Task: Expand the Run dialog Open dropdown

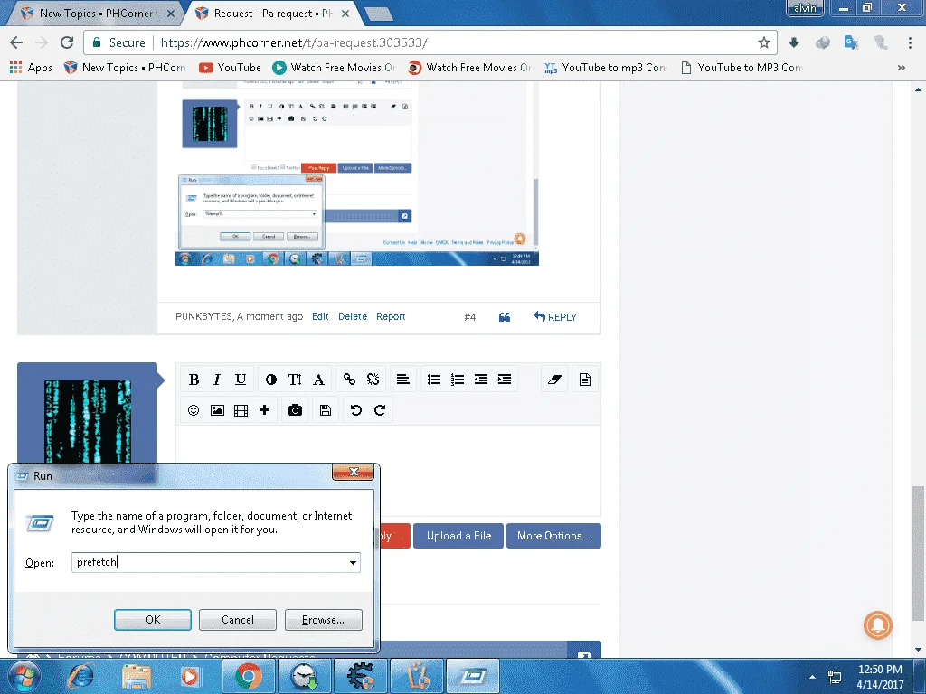Action: tap(353, 562)
